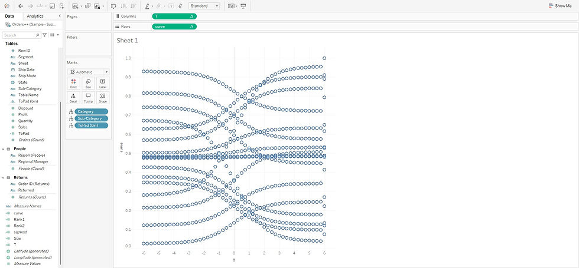Open the Color marks card
Viewport: 579px width, 268px height.
pos(73,83)
